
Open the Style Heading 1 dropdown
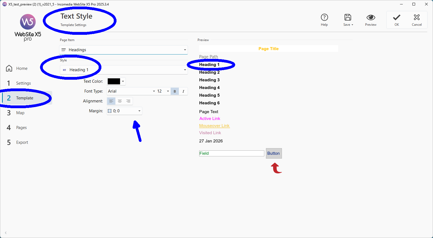123,70
